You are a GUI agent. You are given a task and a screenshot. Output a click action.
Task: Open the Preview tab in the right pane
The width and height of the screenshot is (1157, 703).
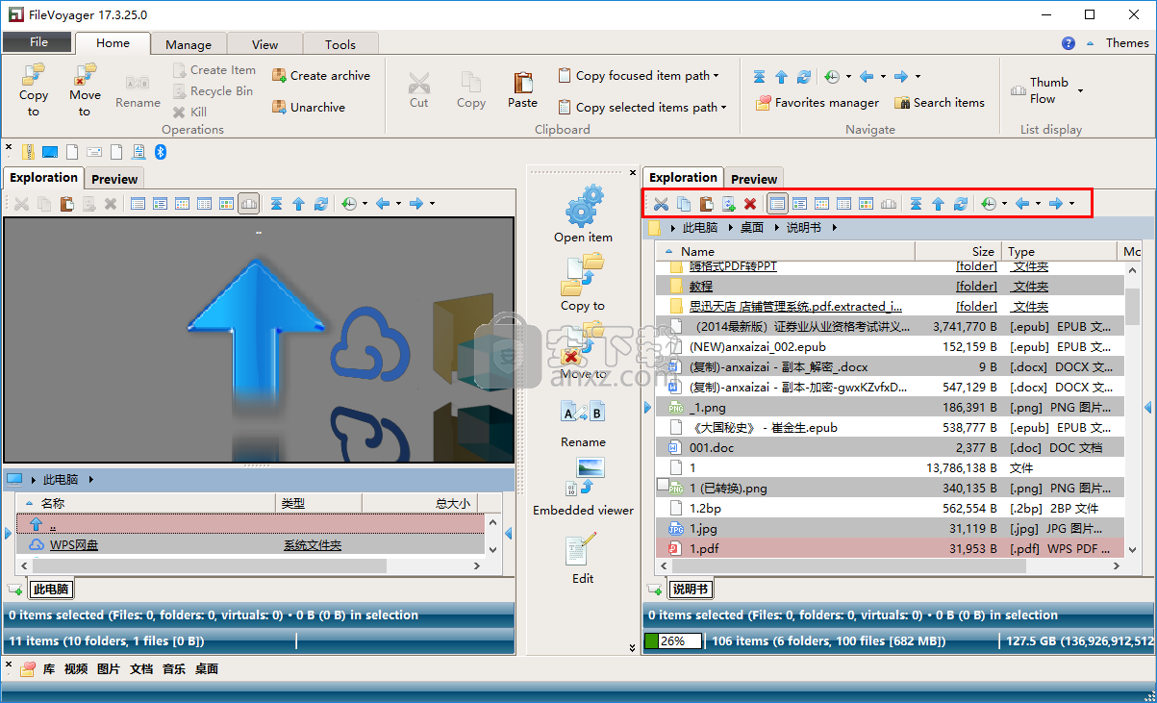754,179
